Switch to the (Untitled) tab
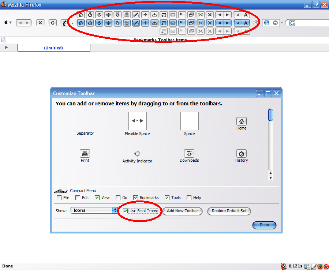This screenshot has width=329, height=270. click(53, 48)
